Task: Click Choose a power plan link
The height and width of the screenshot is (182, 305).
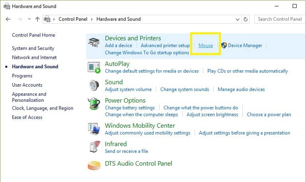Action: click(269, 115)
